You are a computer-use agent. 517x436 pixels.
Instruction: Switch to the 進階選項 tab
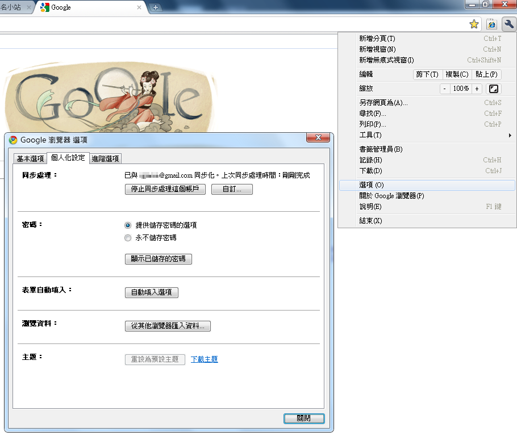tap(105, 159)
